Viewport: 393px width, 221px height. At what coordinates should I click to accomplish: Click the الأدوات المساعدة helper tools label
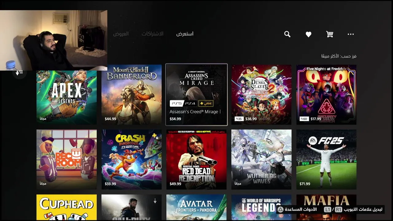click(x=301, y=210)
